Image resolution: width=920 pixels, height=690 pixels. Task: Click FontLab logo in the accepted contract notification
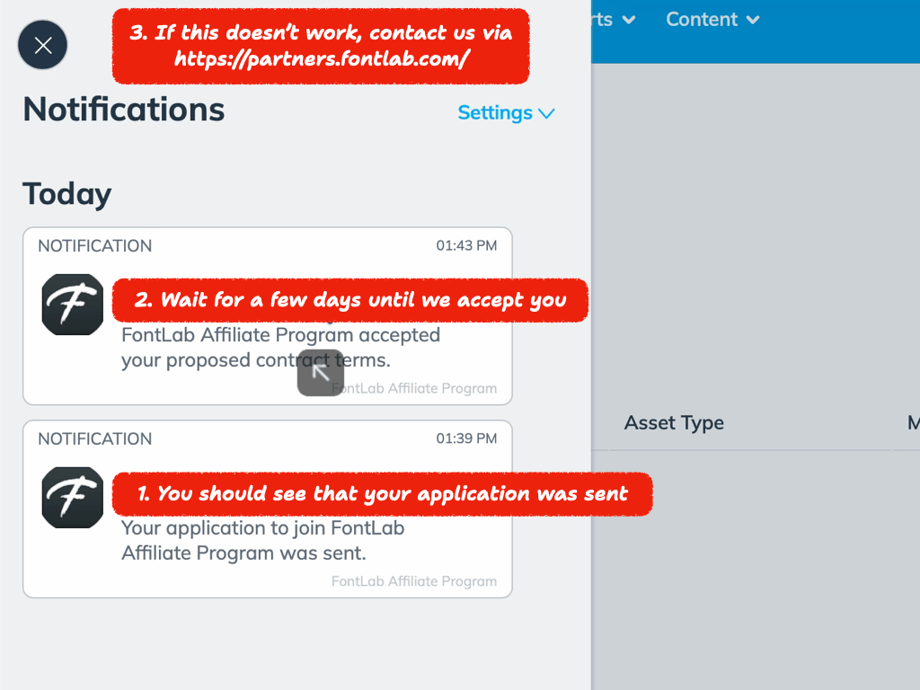[x=73, y=305]
